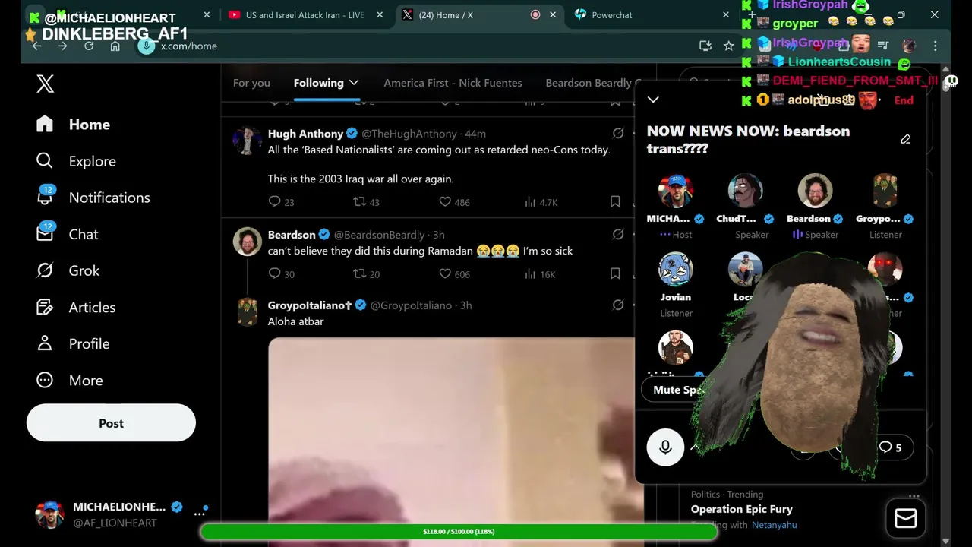Viewport: 972px width, 547px height.
Task: Switch to US and Israel Attack Iran tab
Action: (304, 14)
